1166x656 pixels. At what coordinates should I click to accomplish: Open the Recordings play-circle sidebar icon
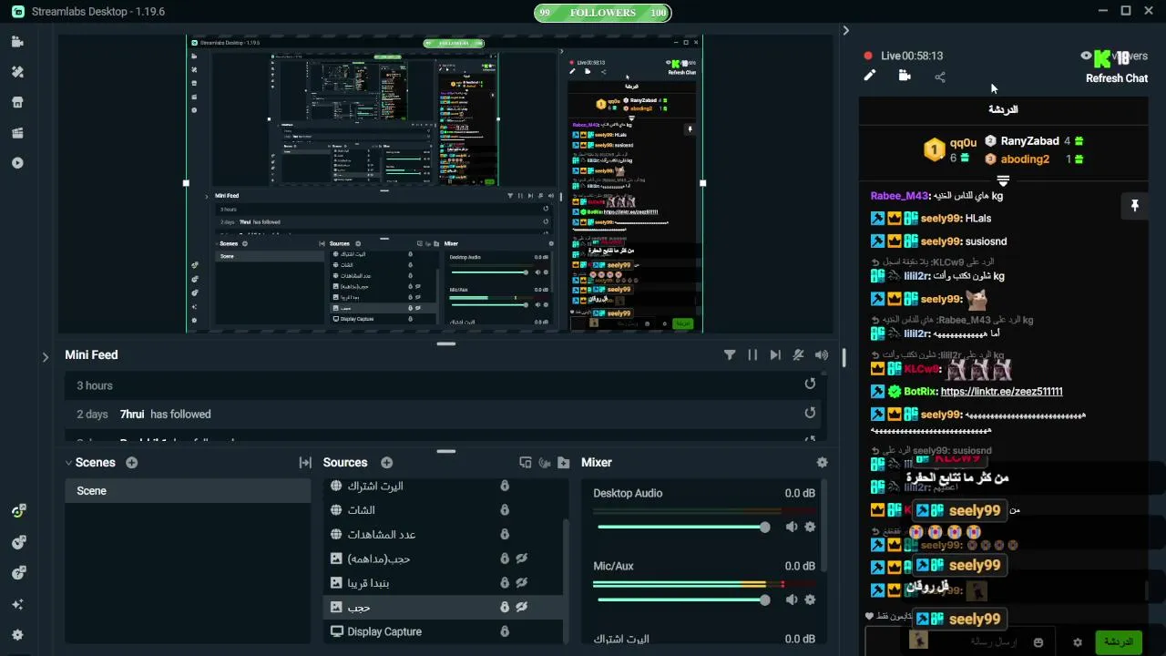(17, 163)
